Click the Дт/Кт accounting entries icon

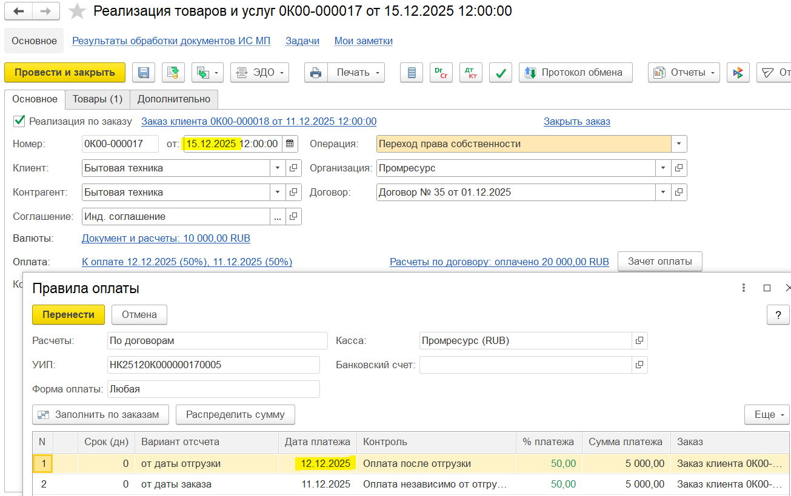(470, 73)
